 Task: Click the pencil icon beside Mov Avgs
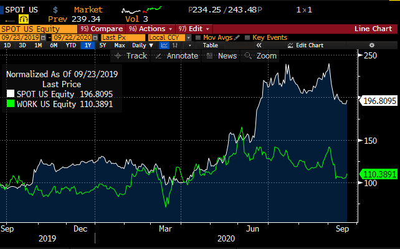click(237, 37)
